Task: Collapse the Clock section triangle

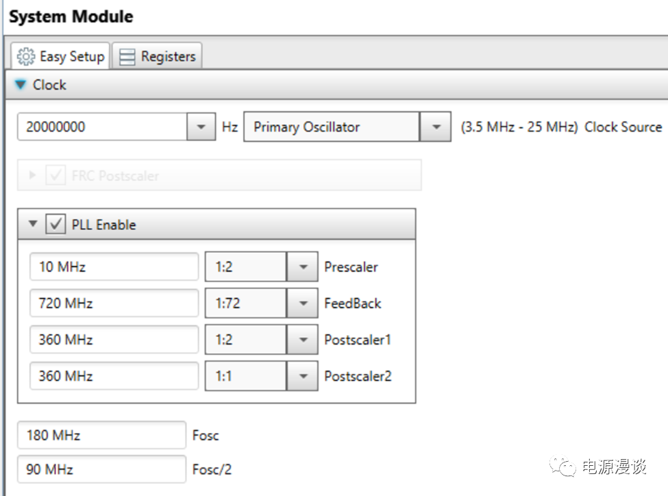Action: pos(21,85)
